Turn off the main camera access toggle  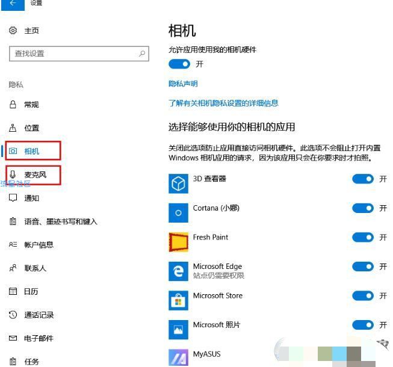pyautogui.click(x=179, y=64)
